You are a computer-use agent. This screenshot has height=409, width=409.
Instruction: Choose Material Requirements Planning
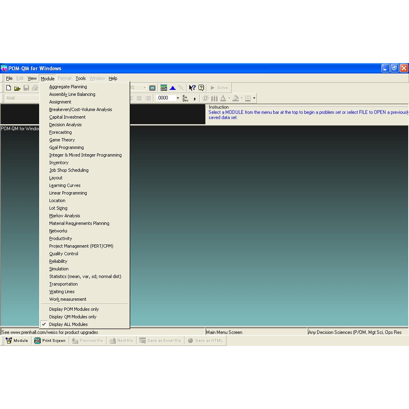click(x=85, y=223)
